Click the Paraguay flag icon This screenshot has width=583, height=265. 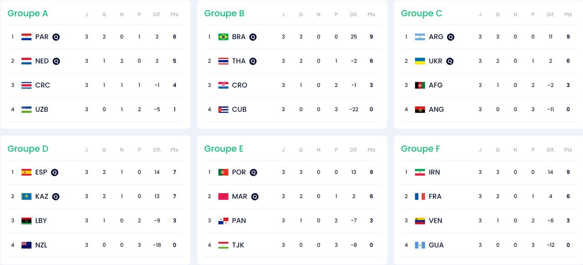click(x=26, y=37)
